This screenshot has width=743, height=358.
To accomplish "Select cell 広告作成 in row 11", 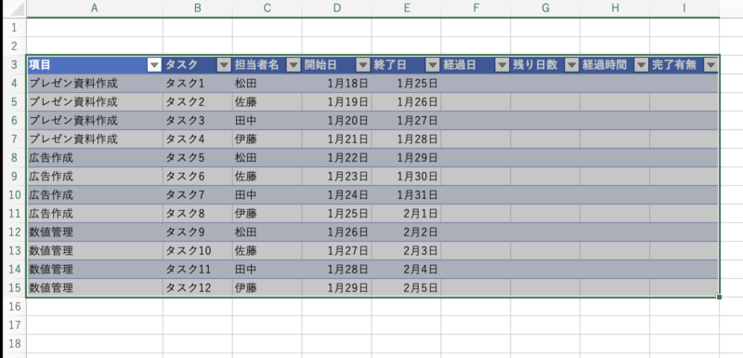I will pyautogui.click(x=95, y=213).
